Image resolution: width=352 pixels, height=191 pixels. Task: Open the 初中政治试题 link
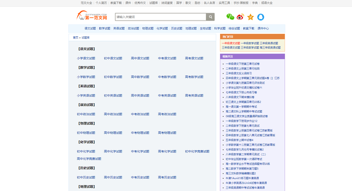pyautogui.click(x=86, y=114)
